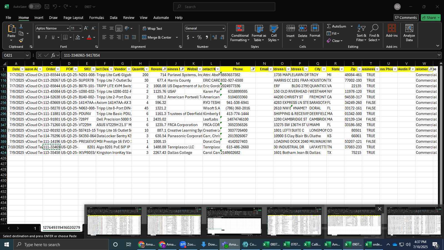Apply Percent Style number format
Viewport: 444px width, 250px height.
pos(200,37)
